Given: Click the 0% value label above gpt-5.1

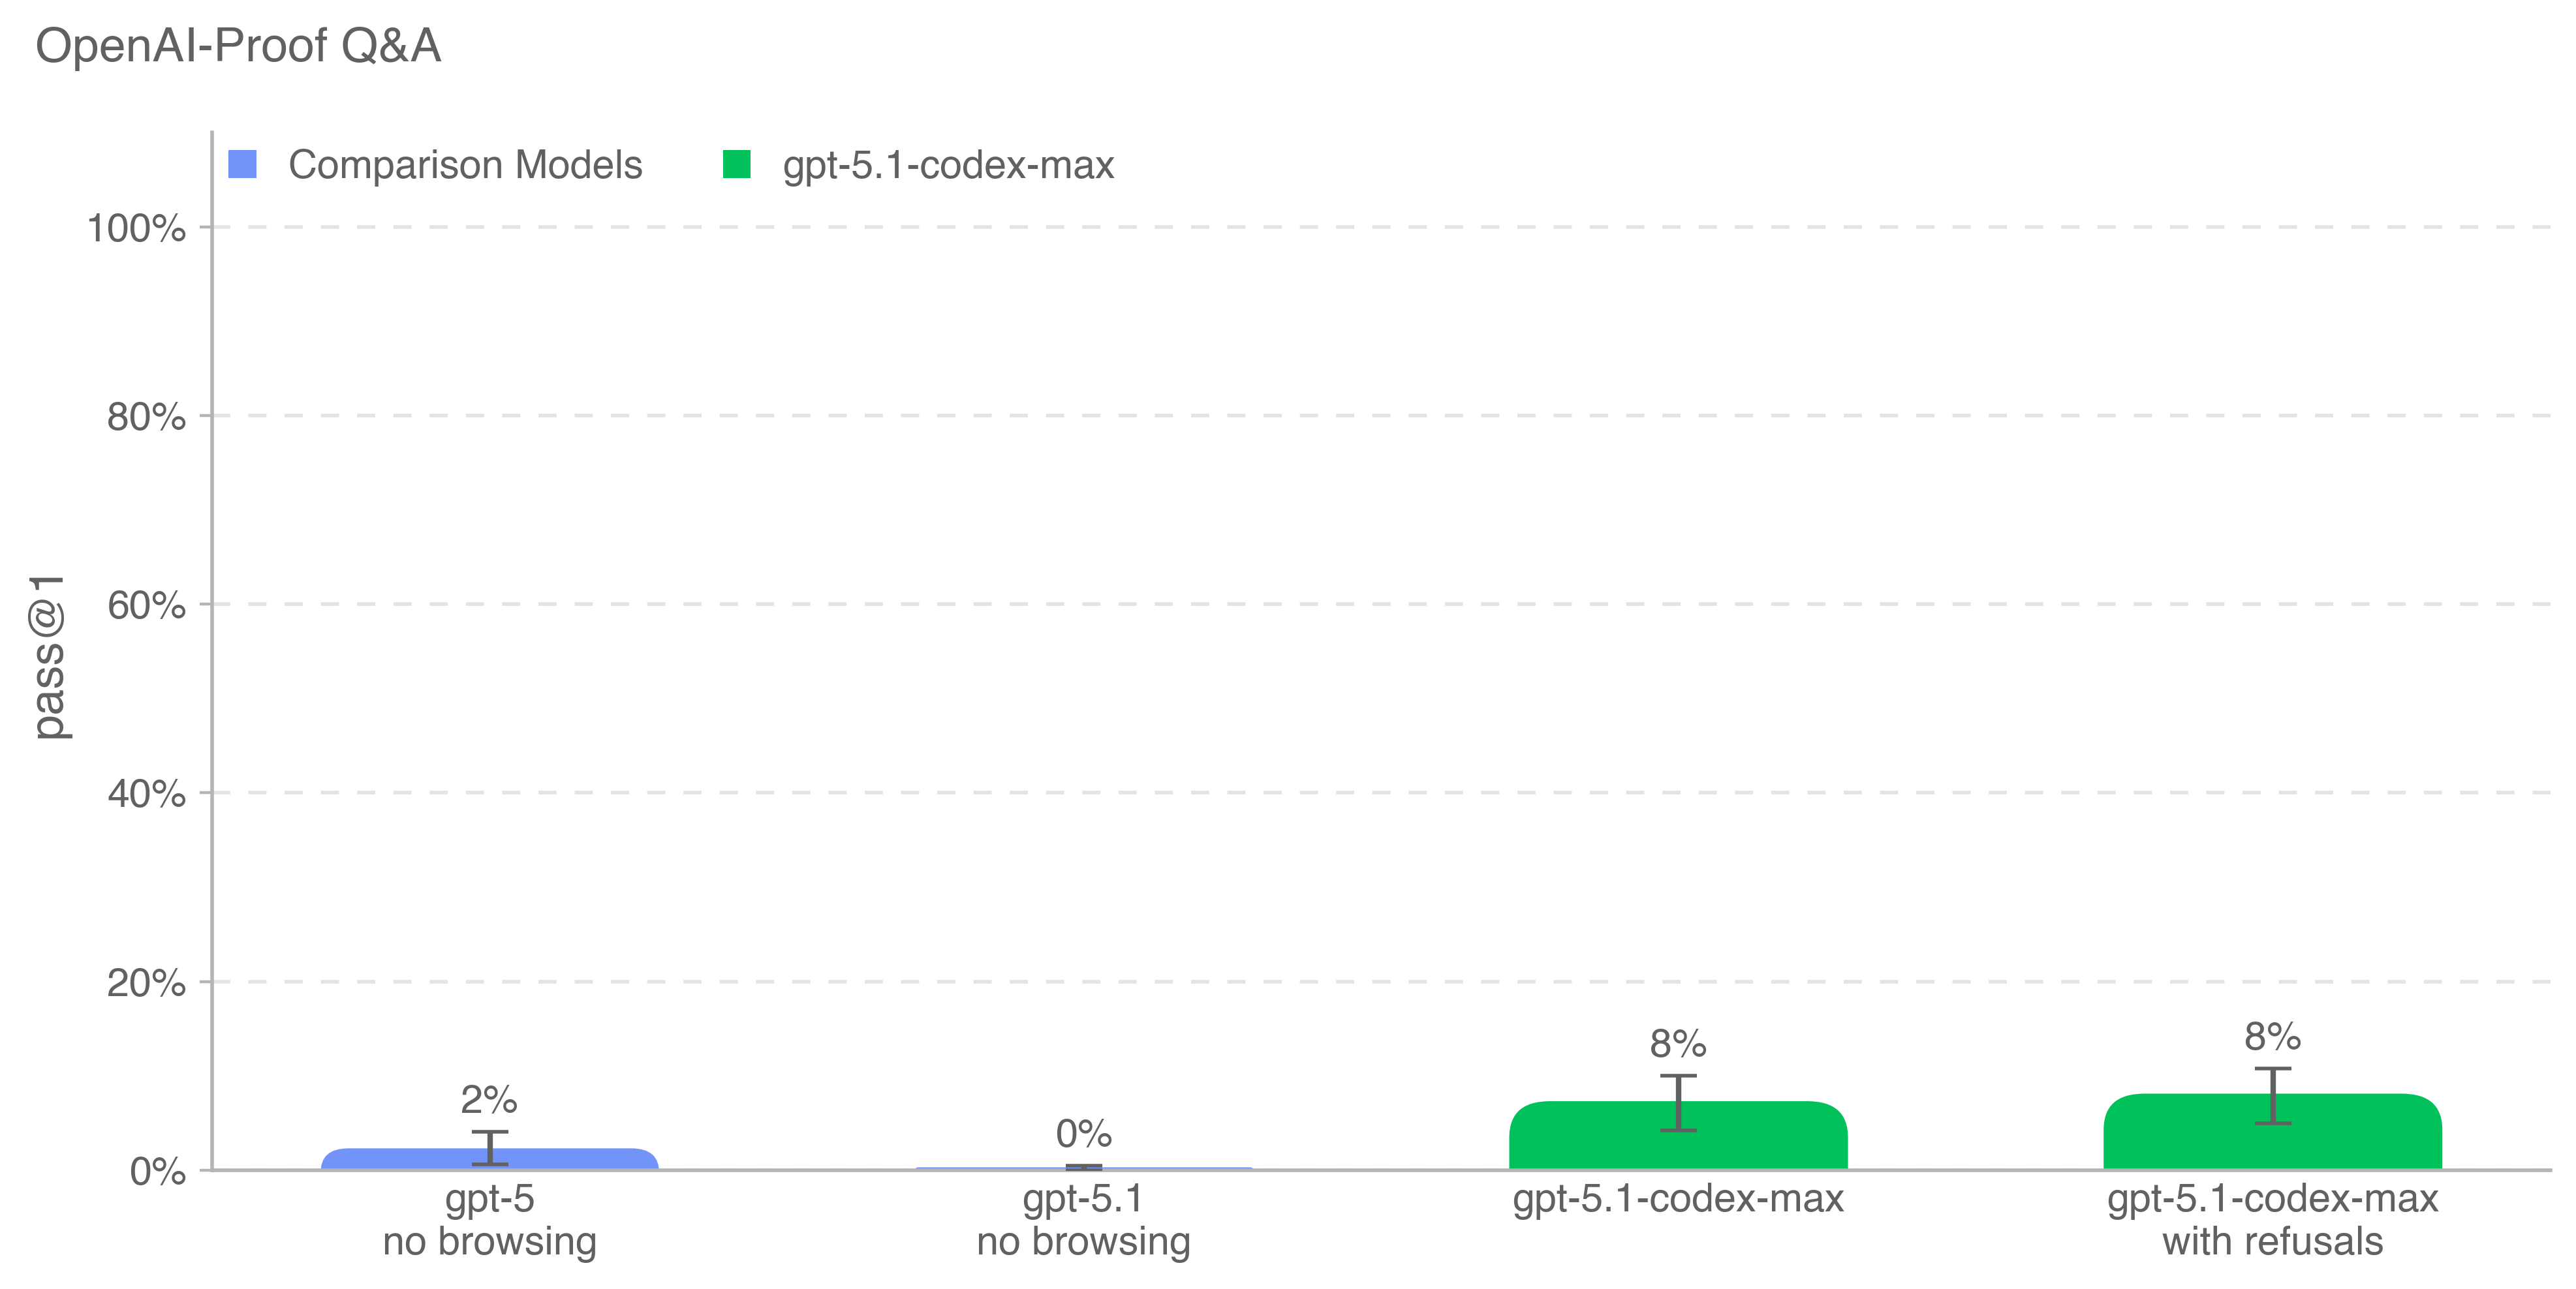Looking at the screenshot, I should click(x=1083, y=1134).
